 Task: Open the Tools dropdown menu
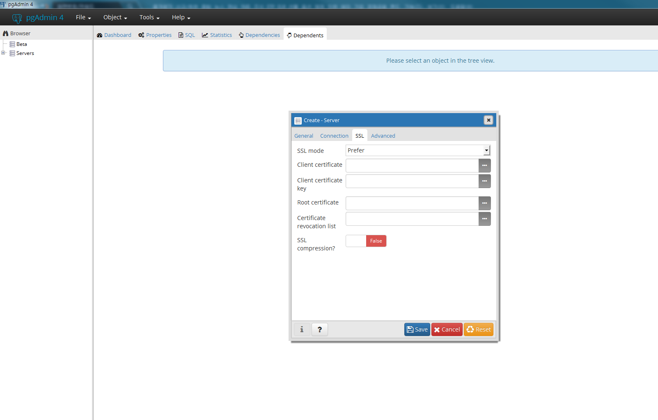pyautogui.click(x=149, y=17)
